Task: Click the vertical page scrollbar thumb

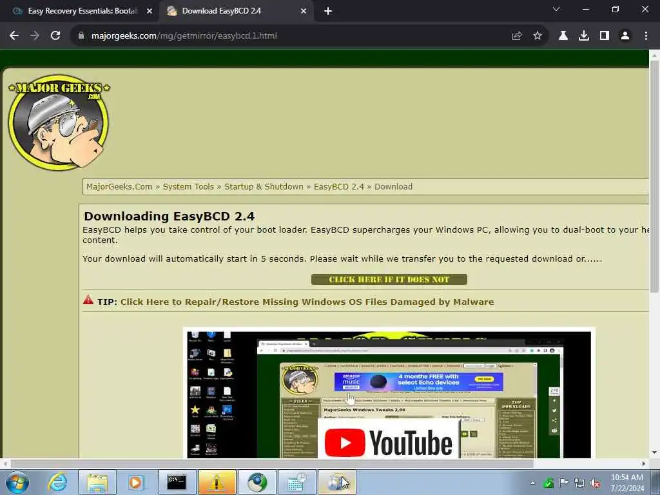Action: coord(654,177)
